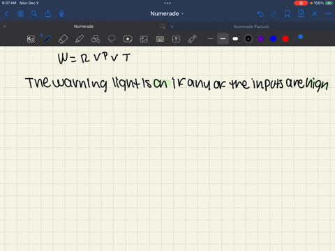Tap the X editing mode icon
The height and width of the screenshot is (251, 335).
(315, 14)
